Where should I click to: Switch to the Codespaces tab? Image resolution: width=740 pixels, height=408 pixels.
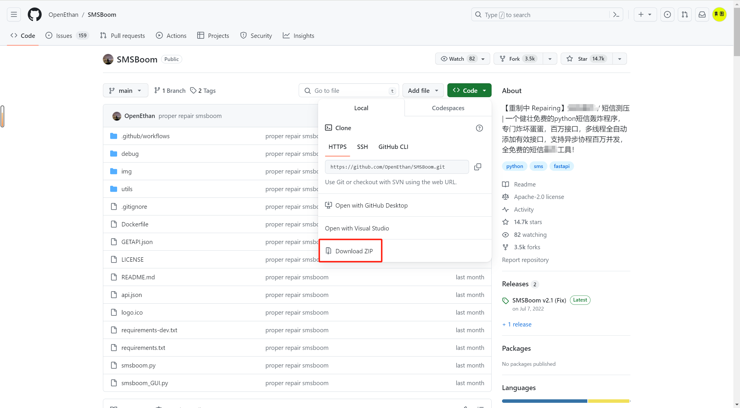click(448, 108)
